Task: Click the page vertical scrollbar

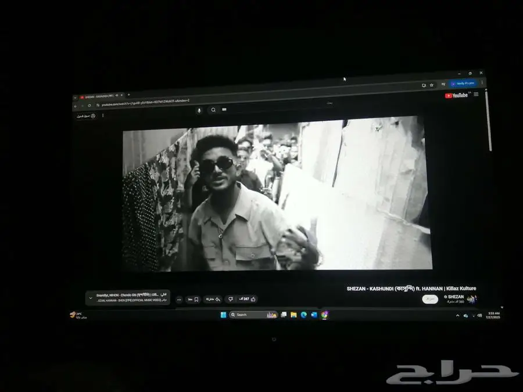Action: tap(488, 120)
